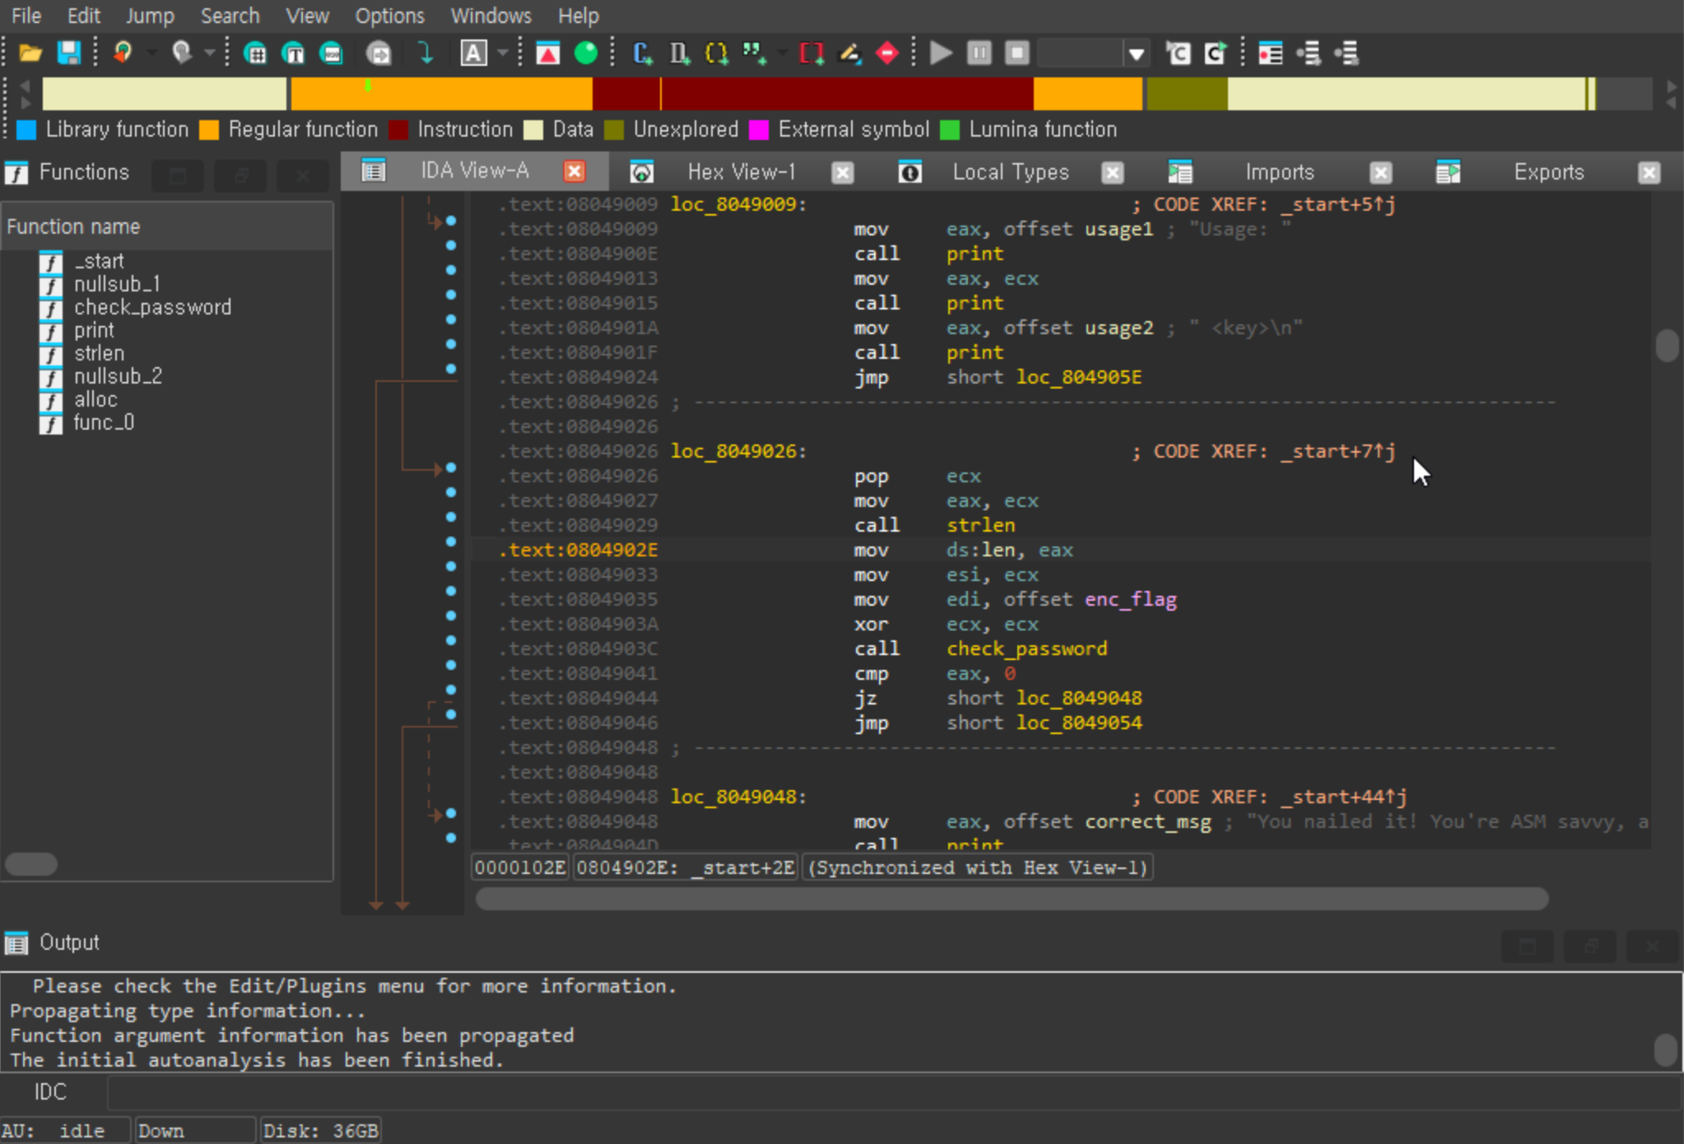Click the Open file folder icon

30,53
